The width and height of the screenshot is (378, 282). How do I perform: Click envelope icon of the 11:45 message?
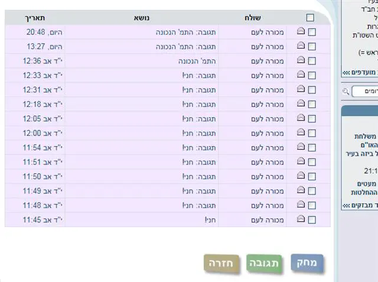[301, 219]
